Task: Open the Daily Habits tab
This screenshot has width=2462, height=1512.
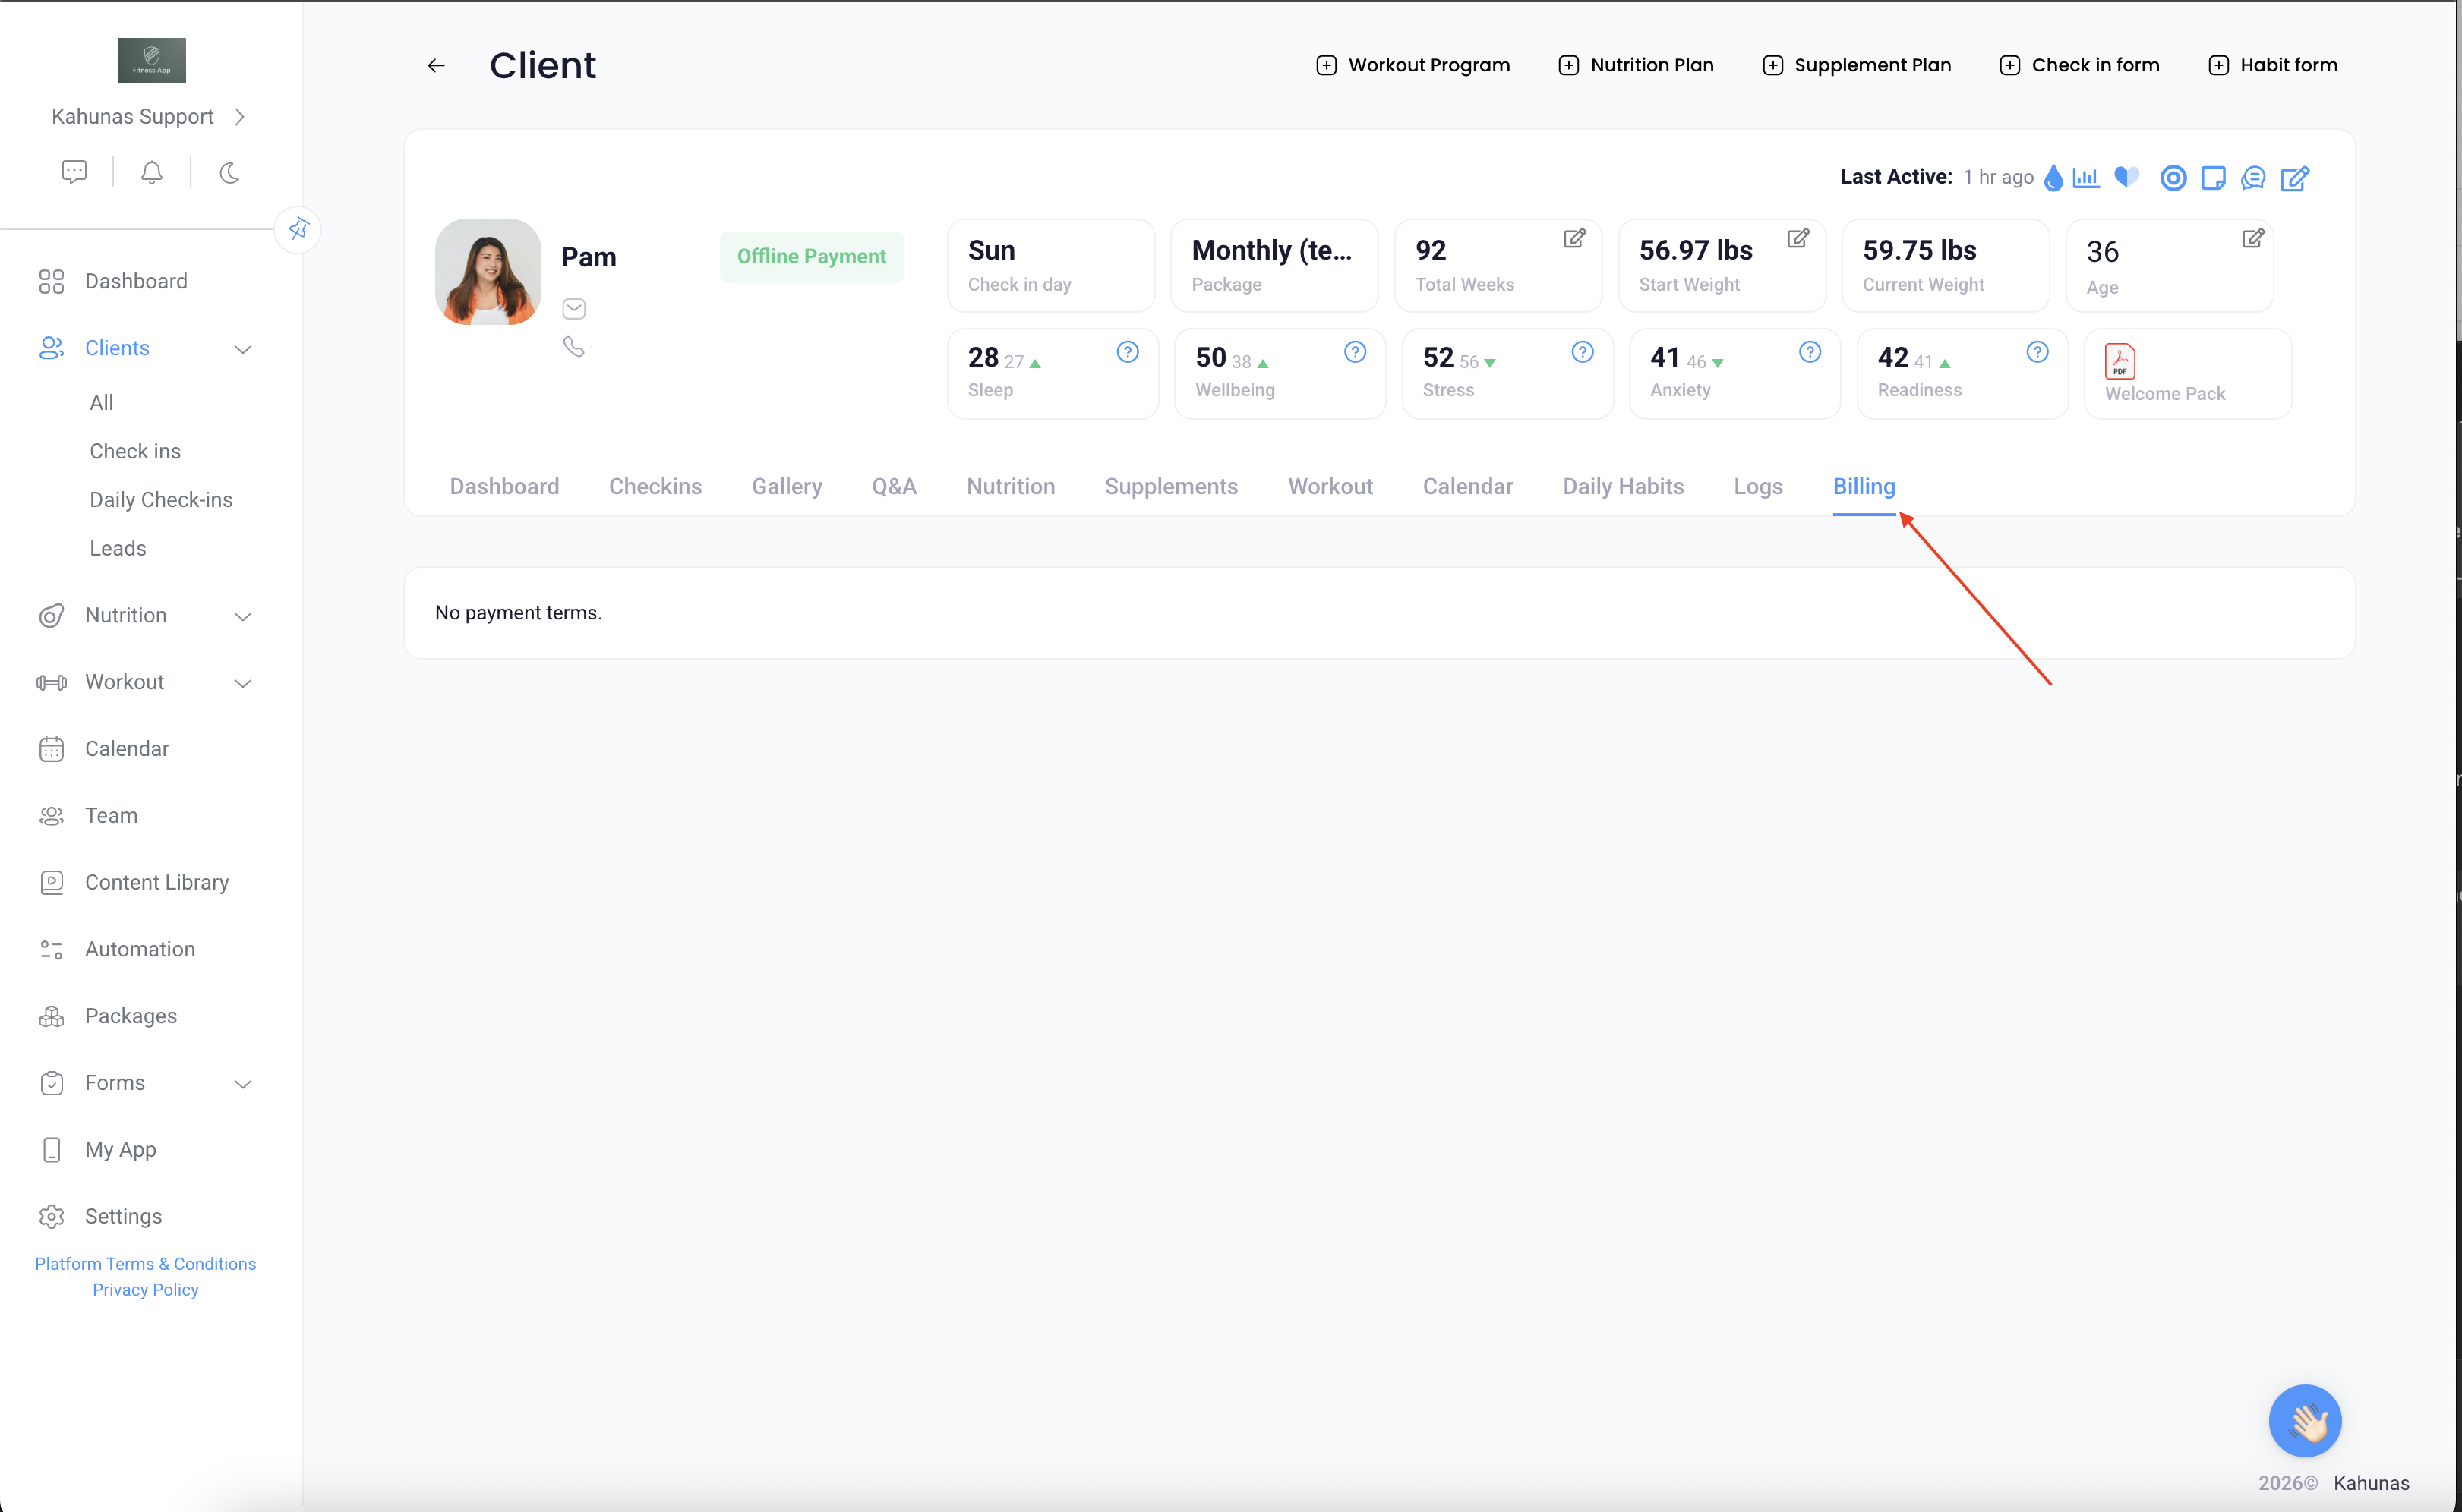Action: click(x=1623, y=486)
